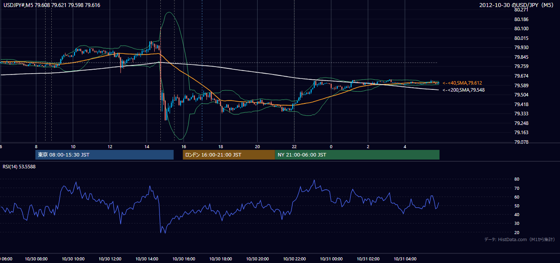Image resolution: width=560 pixels, height=263 pixels.
Task: Click the 10/30 20:00 time label
Action: click(258, 259)
